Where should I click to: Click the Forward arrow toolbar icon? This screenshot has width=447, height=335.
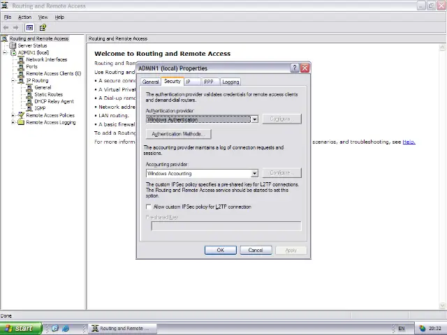click(15, 28)
